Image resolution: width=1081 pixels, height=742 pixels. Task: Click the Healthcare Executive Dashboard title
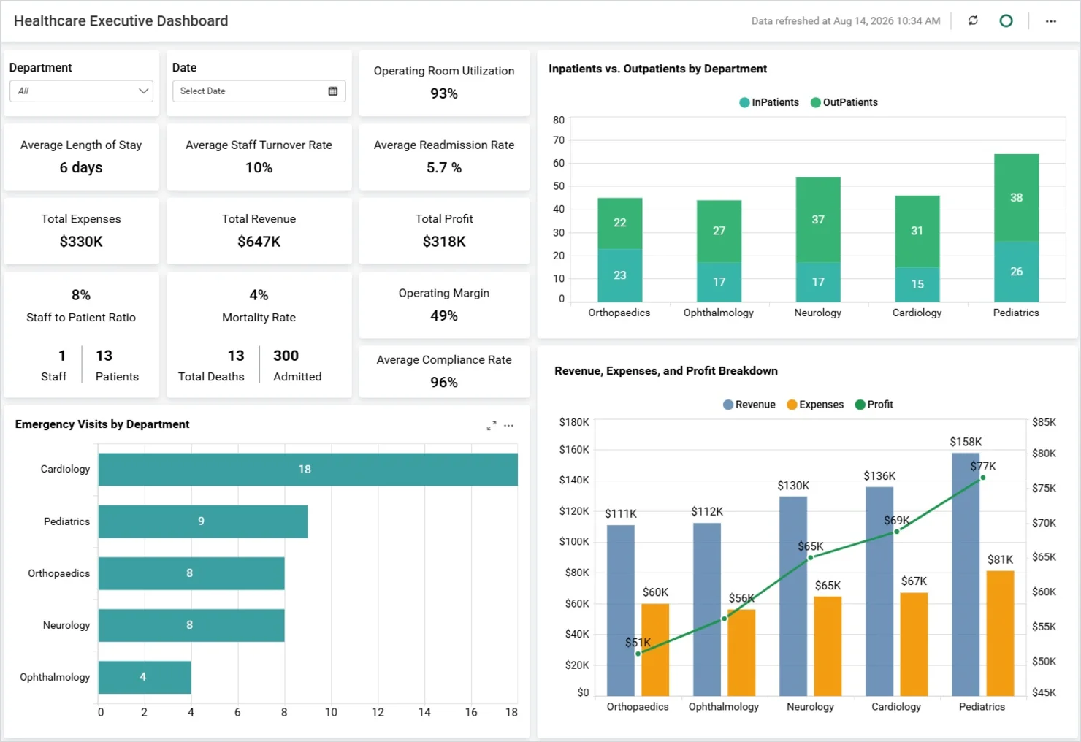point(121,21)
